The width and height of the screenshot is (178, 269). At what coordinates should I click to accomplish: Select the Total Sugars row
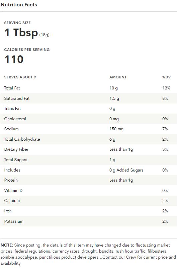tap(88, 160)
